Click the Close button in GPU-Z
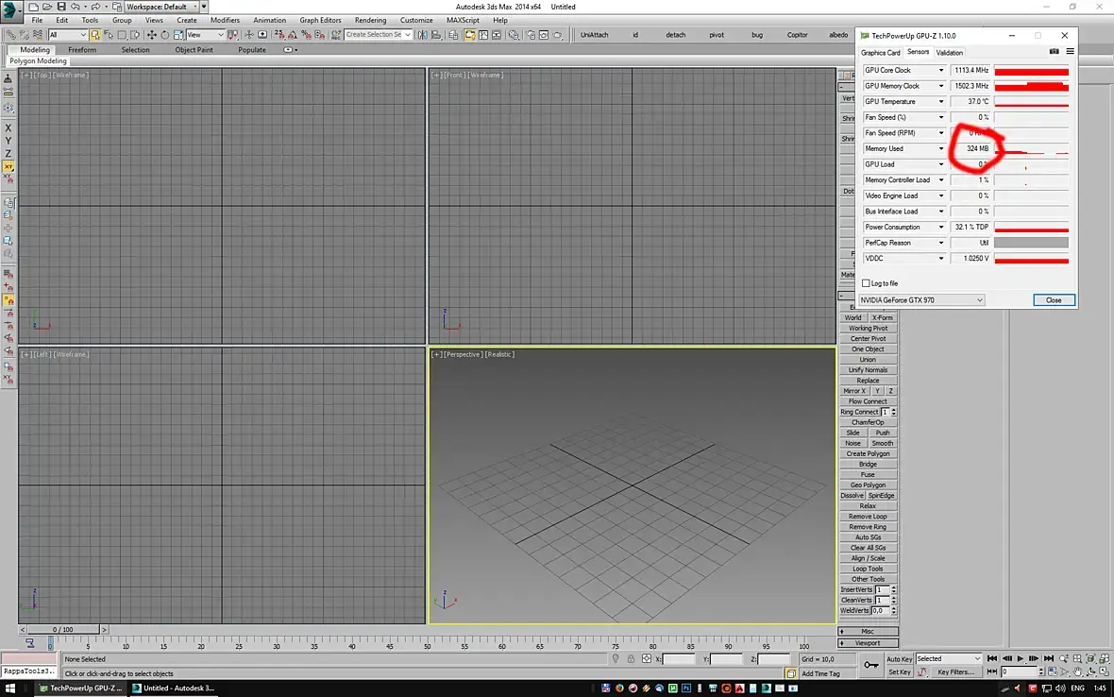1114x697 pixels. coord(1054,299)
